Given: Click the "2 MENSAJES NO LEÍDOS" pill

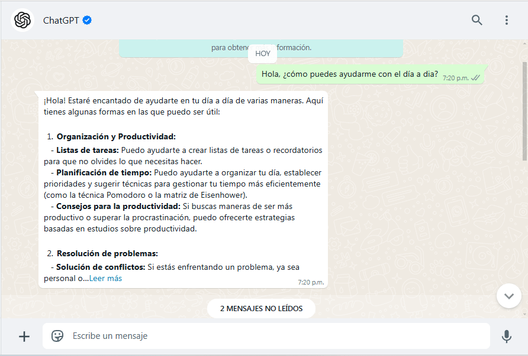Looking at the screenshot, I should coord(261,308).
